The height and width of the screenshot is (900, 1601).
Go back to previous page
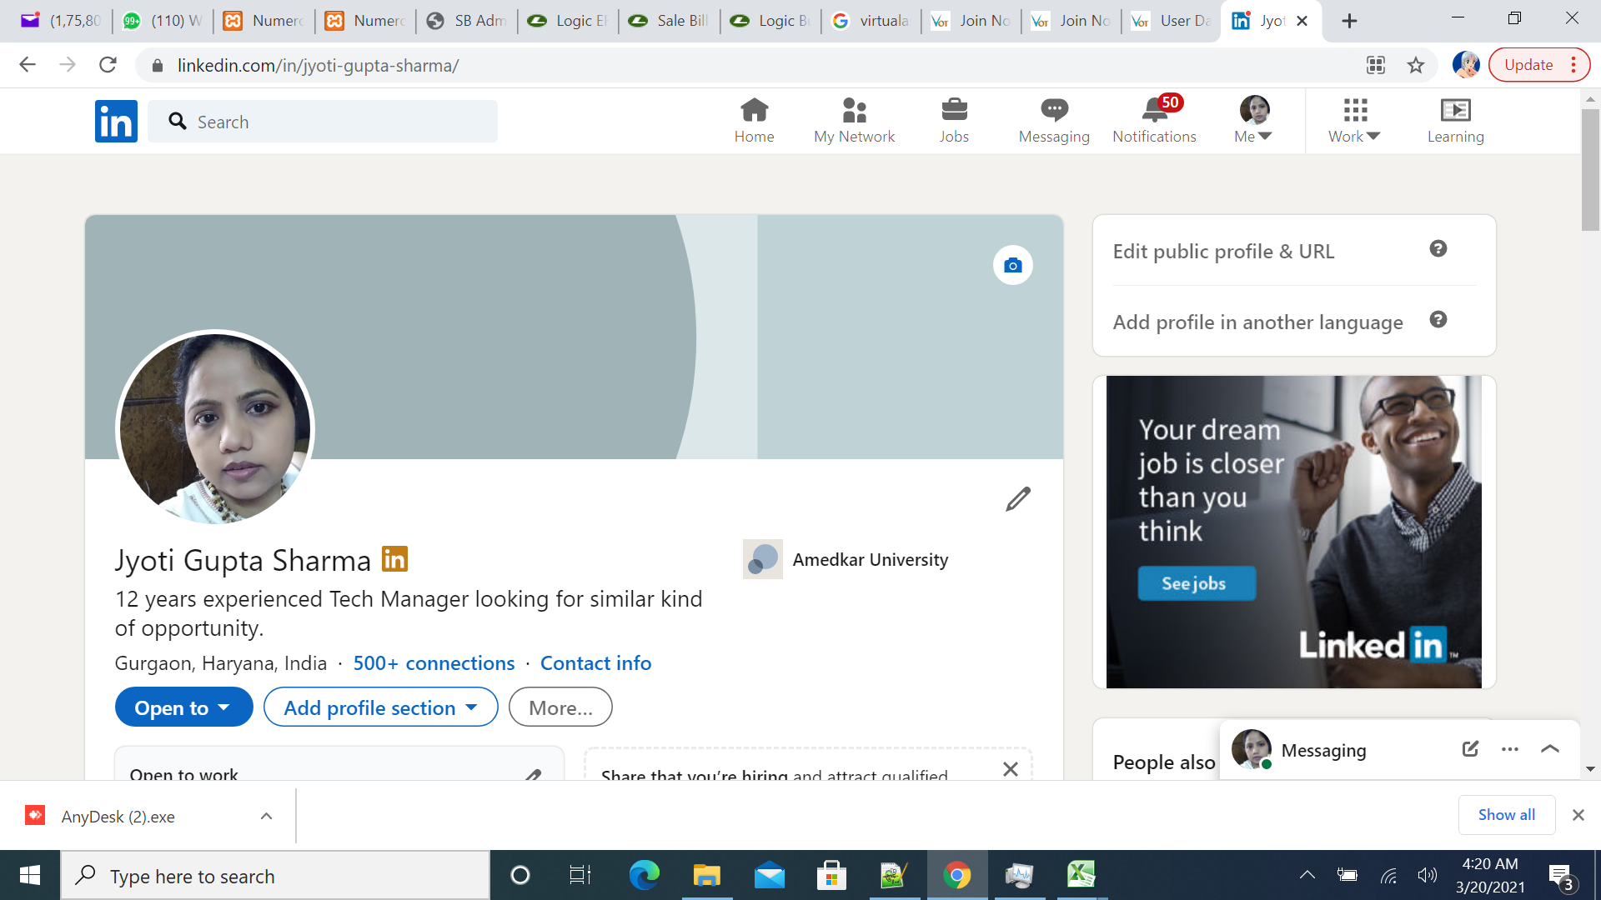pos(28,65)
